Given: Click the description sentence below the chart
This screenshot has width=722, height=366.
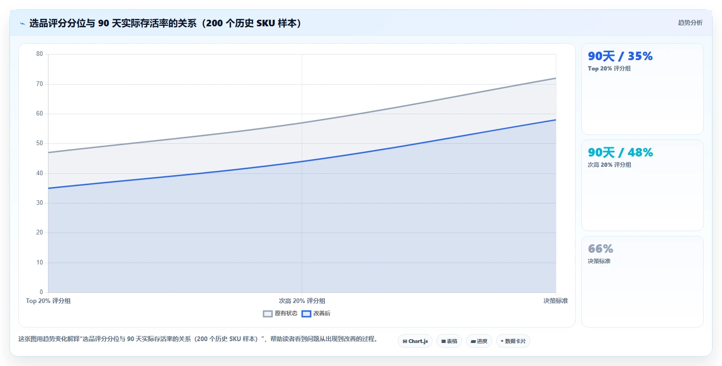Looking at the screenshot, I should (198, 339).
